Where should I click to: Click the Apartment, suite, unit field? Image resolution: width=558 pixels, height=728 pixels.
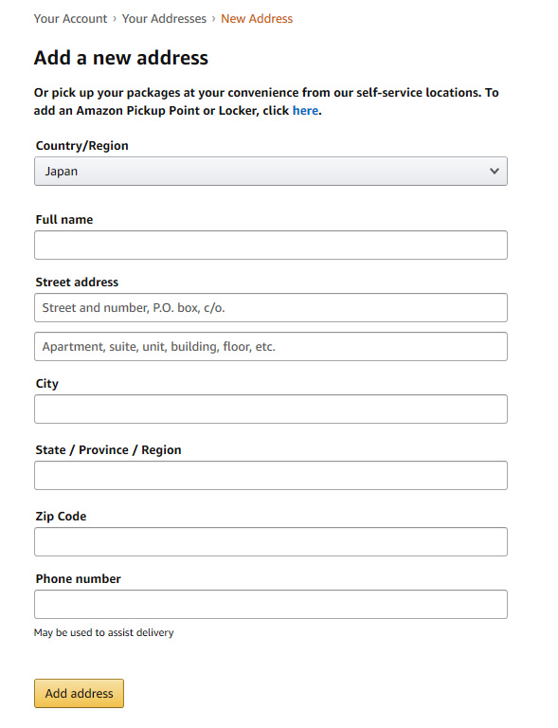tap(270, 346)
